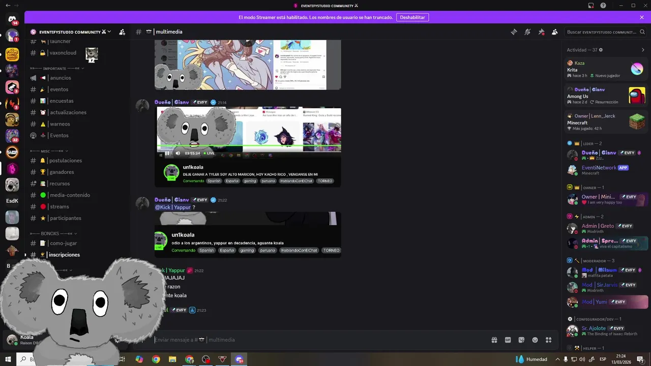The height and width of the screenshot is (366, 651).
Task: Collapse the IMPORTANTE category
Action: 56,68
